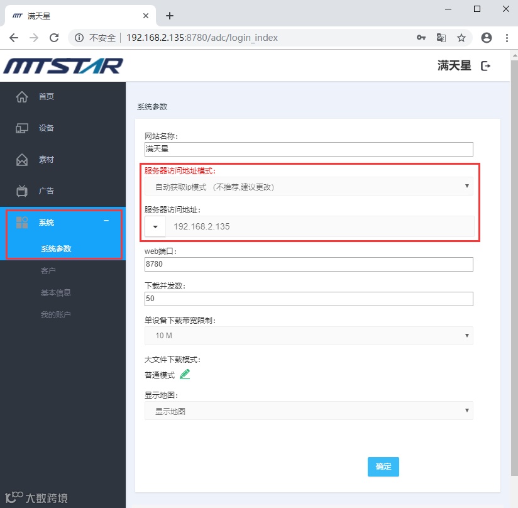518x508 pixels.
Task: Click the 满天星 title in header
Action: 455,65
